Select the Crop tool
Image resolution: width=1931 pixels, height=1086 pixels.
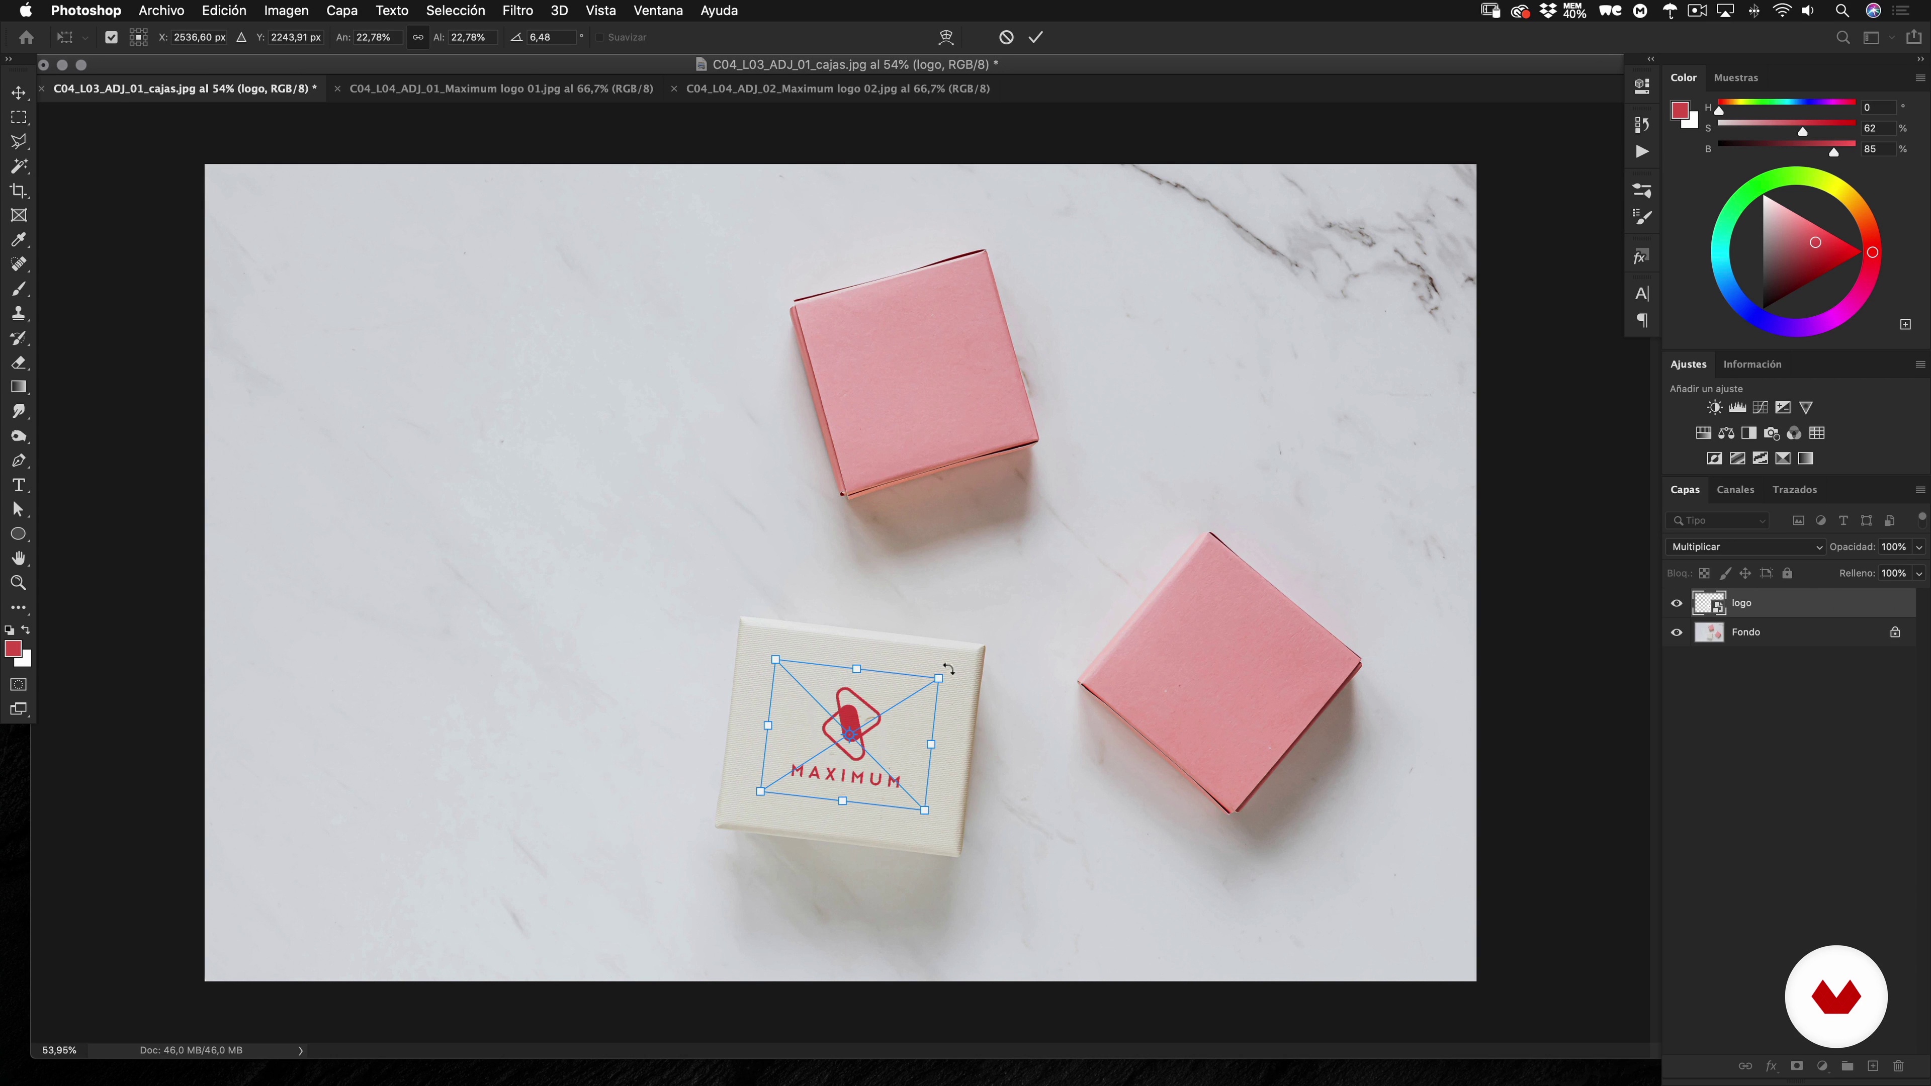pos(19,191)
